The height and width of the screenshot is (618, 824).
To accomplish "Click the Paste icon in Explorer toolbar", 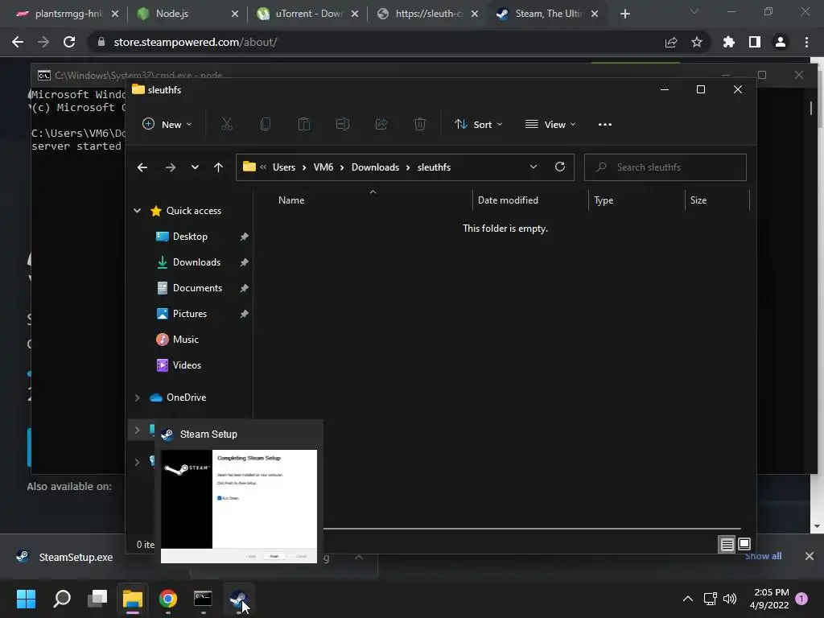I will (x=303, y=124).
